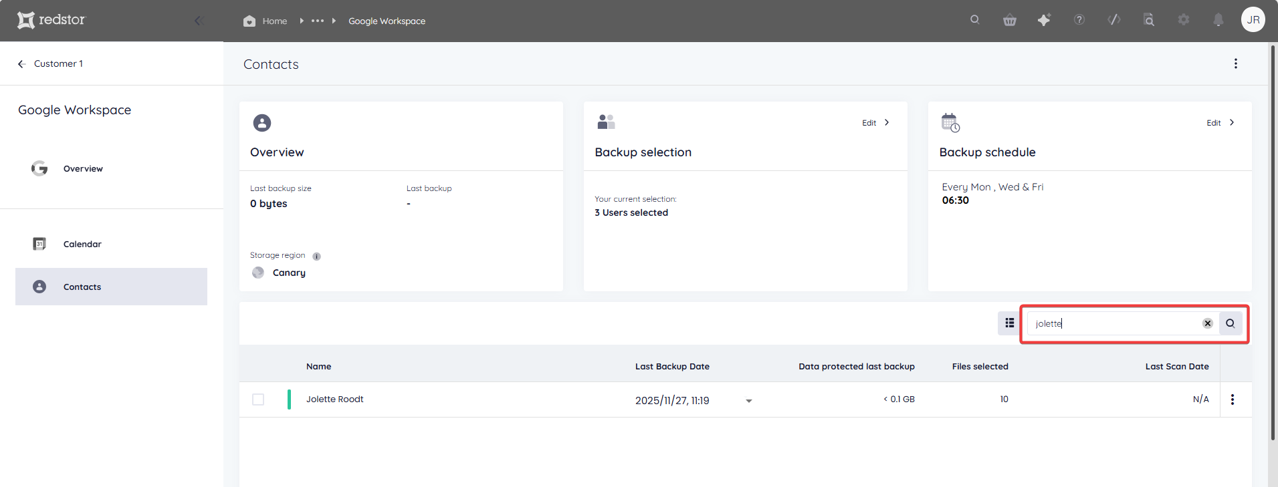The height and width of the screenshot is (487, 1278).
Task: Expand the breadcrumb ellipsis
Action: click(x=318, y=21)
